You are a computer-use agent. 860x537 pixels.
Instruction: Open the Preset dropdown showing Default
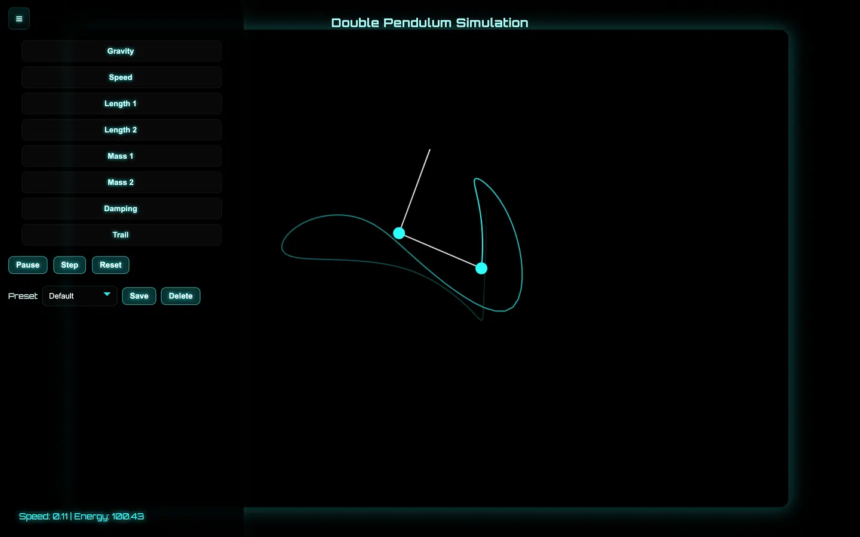pos(79,295)
